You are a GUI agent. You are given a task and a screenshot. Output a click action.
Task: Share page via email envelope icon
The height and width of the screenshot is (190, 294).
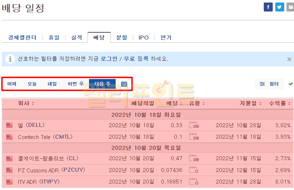[290, 7]
